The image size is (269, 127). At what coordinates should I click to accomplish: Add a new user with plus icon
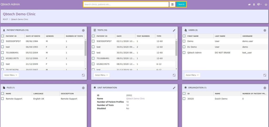265,30
